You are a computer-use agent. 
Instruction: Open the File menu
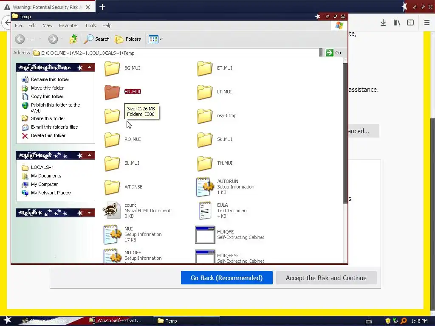[x=18, y=25]
